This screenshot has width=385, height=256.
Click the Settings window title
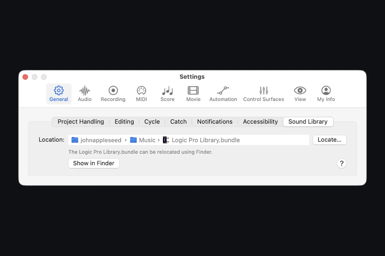coord(192,77)
